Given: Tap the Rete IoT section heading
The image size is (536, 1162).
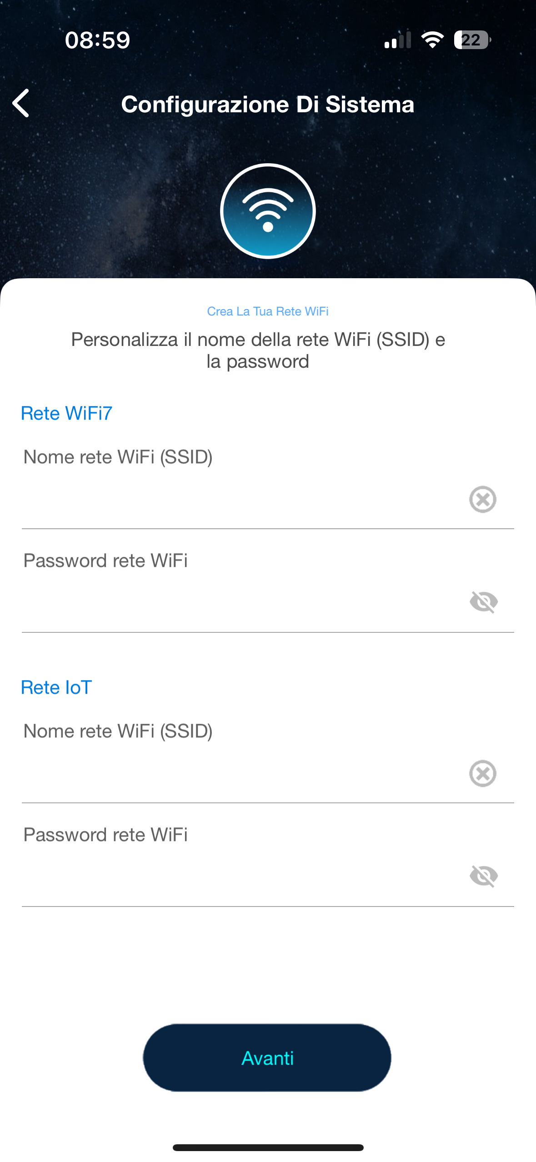Looking at the screenshot, I should click(56, 687).
